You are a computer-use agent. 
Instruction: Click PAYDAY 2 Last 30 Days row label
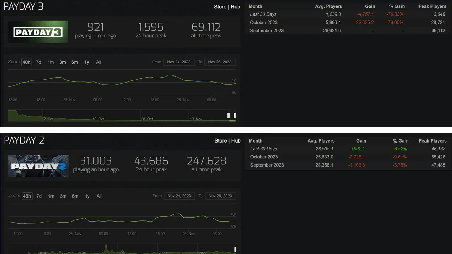coord(264,149)
